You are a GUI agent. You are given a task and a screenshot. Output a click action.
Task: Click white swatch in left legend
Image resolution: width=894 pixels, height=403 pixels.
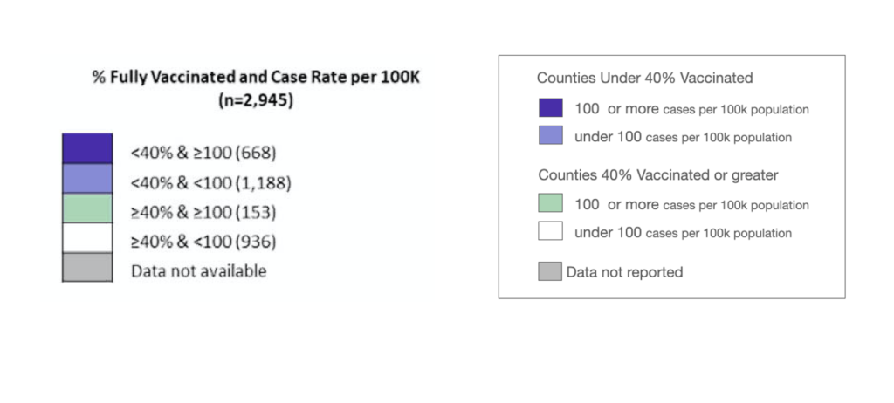[87, 237]
